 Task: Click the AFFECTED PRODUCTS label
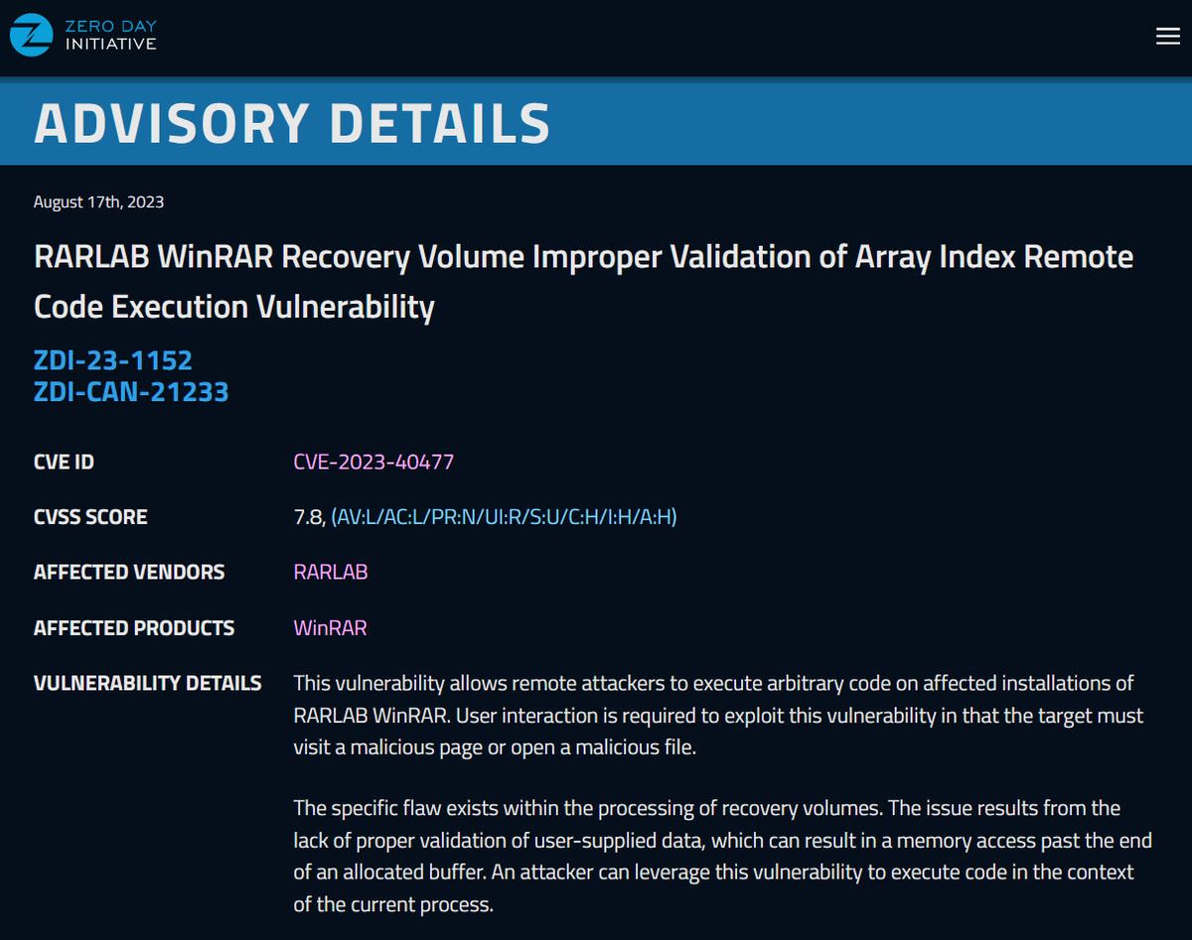134,628
